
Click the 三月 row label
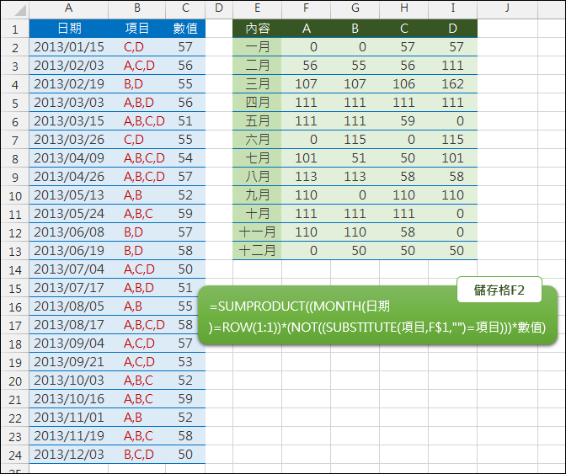pos(257,84)
